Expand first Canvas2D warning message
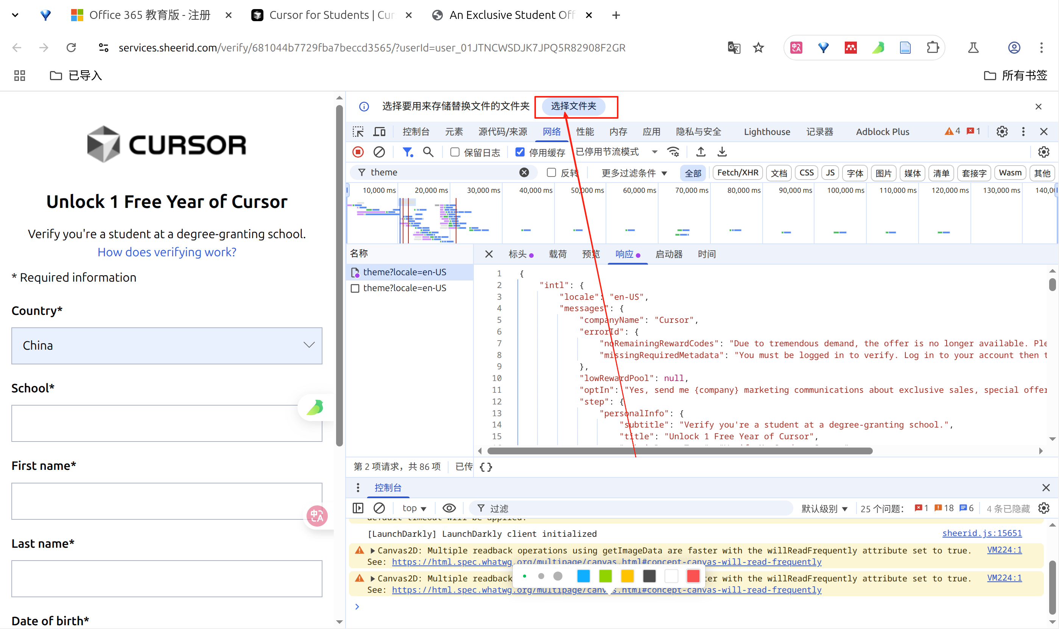Viewport: 1059px width, 629px height. coord(372,551)
